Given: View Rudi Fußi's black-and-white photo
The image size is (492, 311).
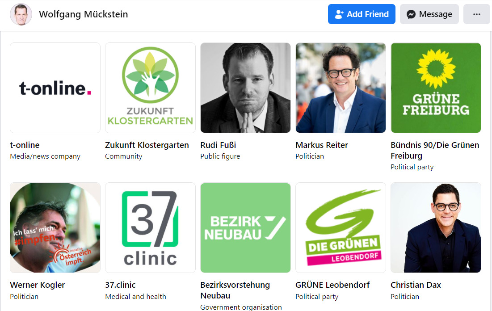Looking at the screenshot, I should 245,88.
